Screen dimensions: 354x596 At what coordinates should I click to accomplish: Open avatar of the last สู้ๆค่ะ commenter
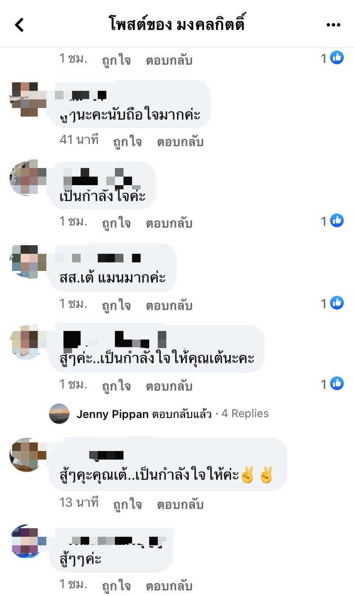point(26,541)
